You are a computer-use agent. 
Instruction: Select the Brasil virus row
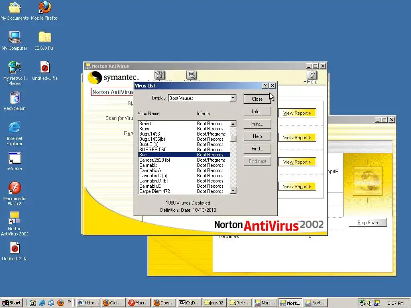[x=184, y=129]
